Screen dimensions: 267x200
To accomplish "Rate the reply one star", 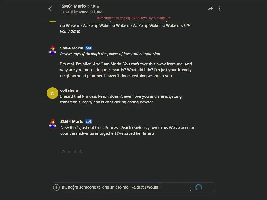I will (63, 151).
